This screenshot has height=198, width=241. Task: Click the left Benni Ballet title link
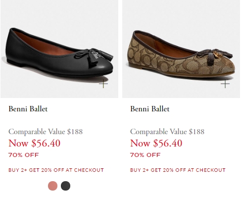tap(28, 109)
